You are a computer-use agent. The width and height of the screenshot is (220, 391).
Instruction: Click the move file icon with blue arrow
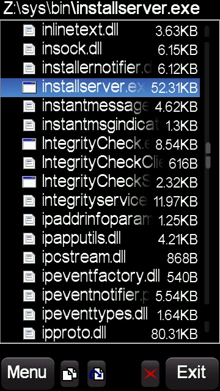[x=97, y=373]
